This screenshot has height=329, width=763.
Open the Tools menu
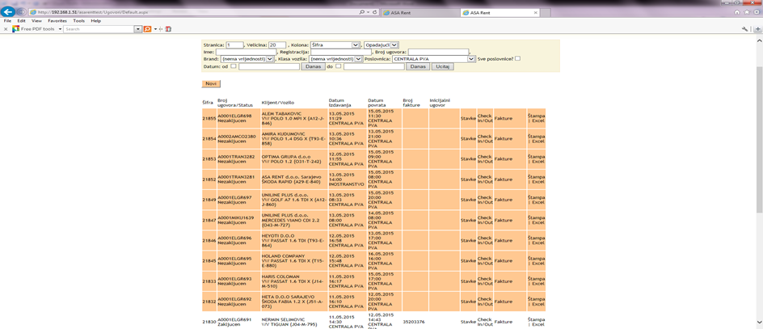point(79,21)
